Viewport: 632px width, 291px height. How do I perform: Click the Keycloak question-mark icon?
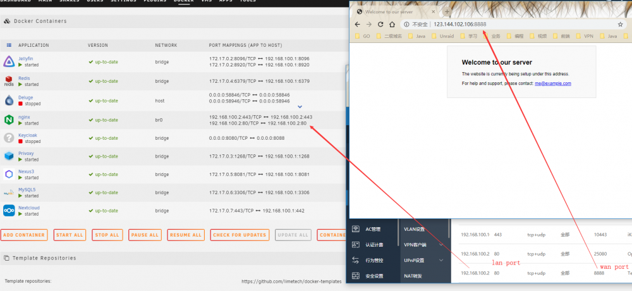9,138
